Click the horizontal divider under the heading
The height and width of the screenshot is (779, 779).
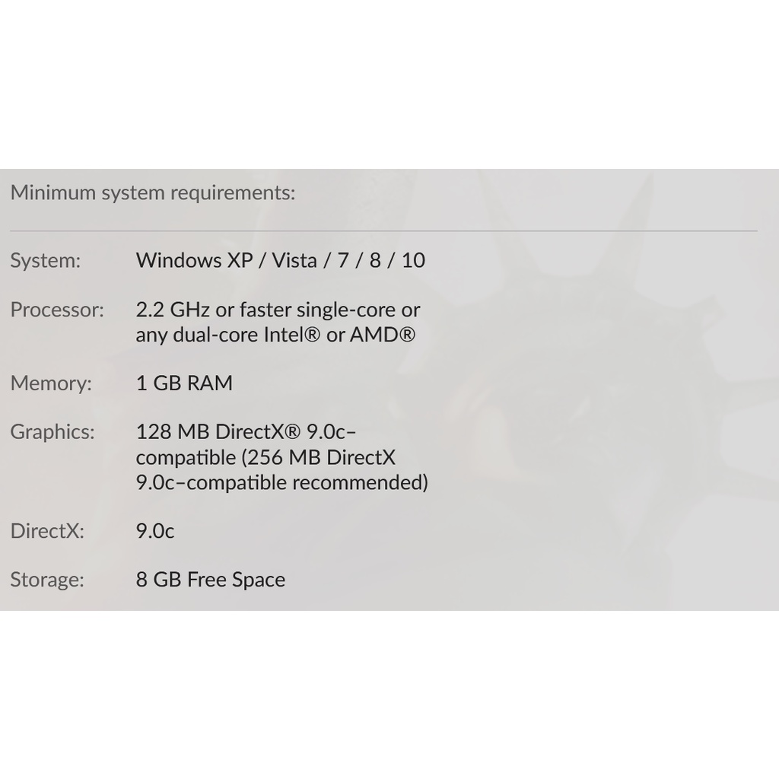383,230
